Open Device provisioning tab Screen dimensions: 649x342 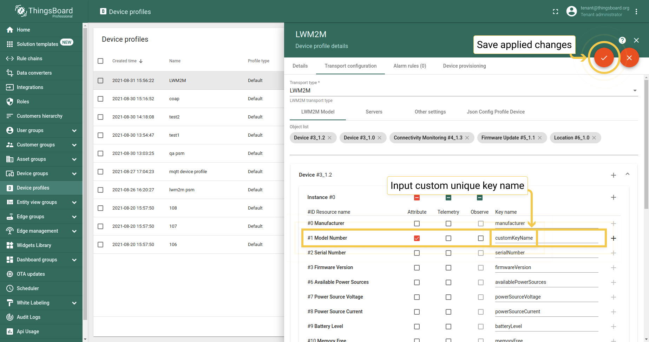pos(464,66)
